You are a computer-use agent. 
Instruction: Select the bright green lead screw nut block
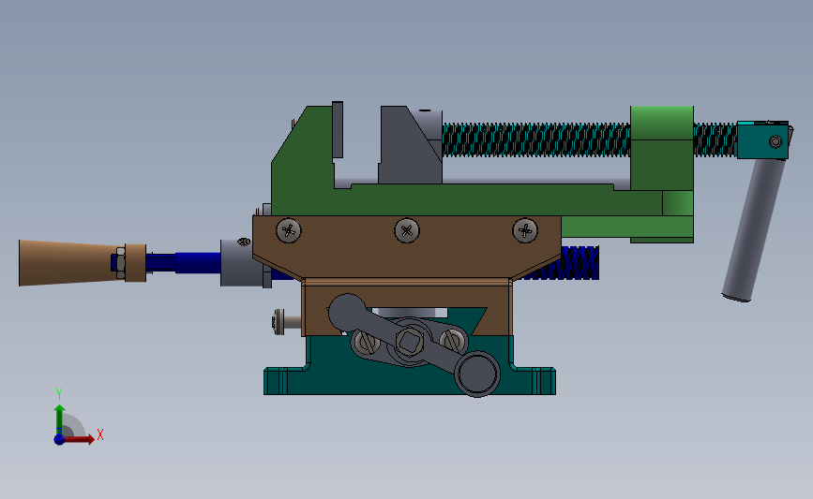662,149
